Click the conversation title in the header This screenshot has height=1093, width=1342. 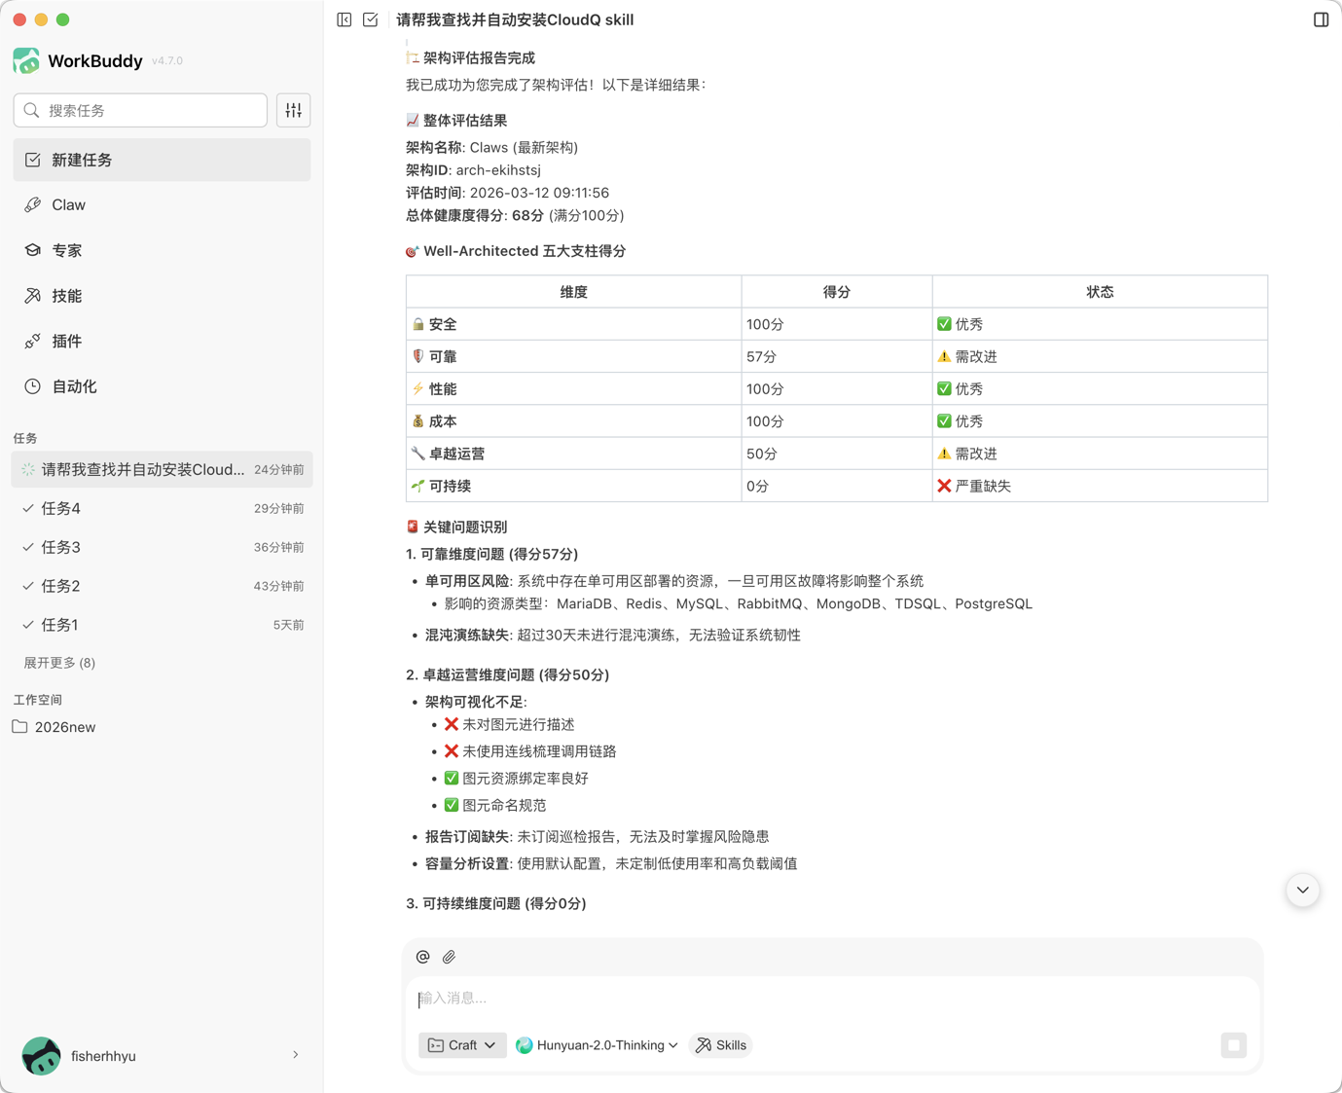[515, 19]
